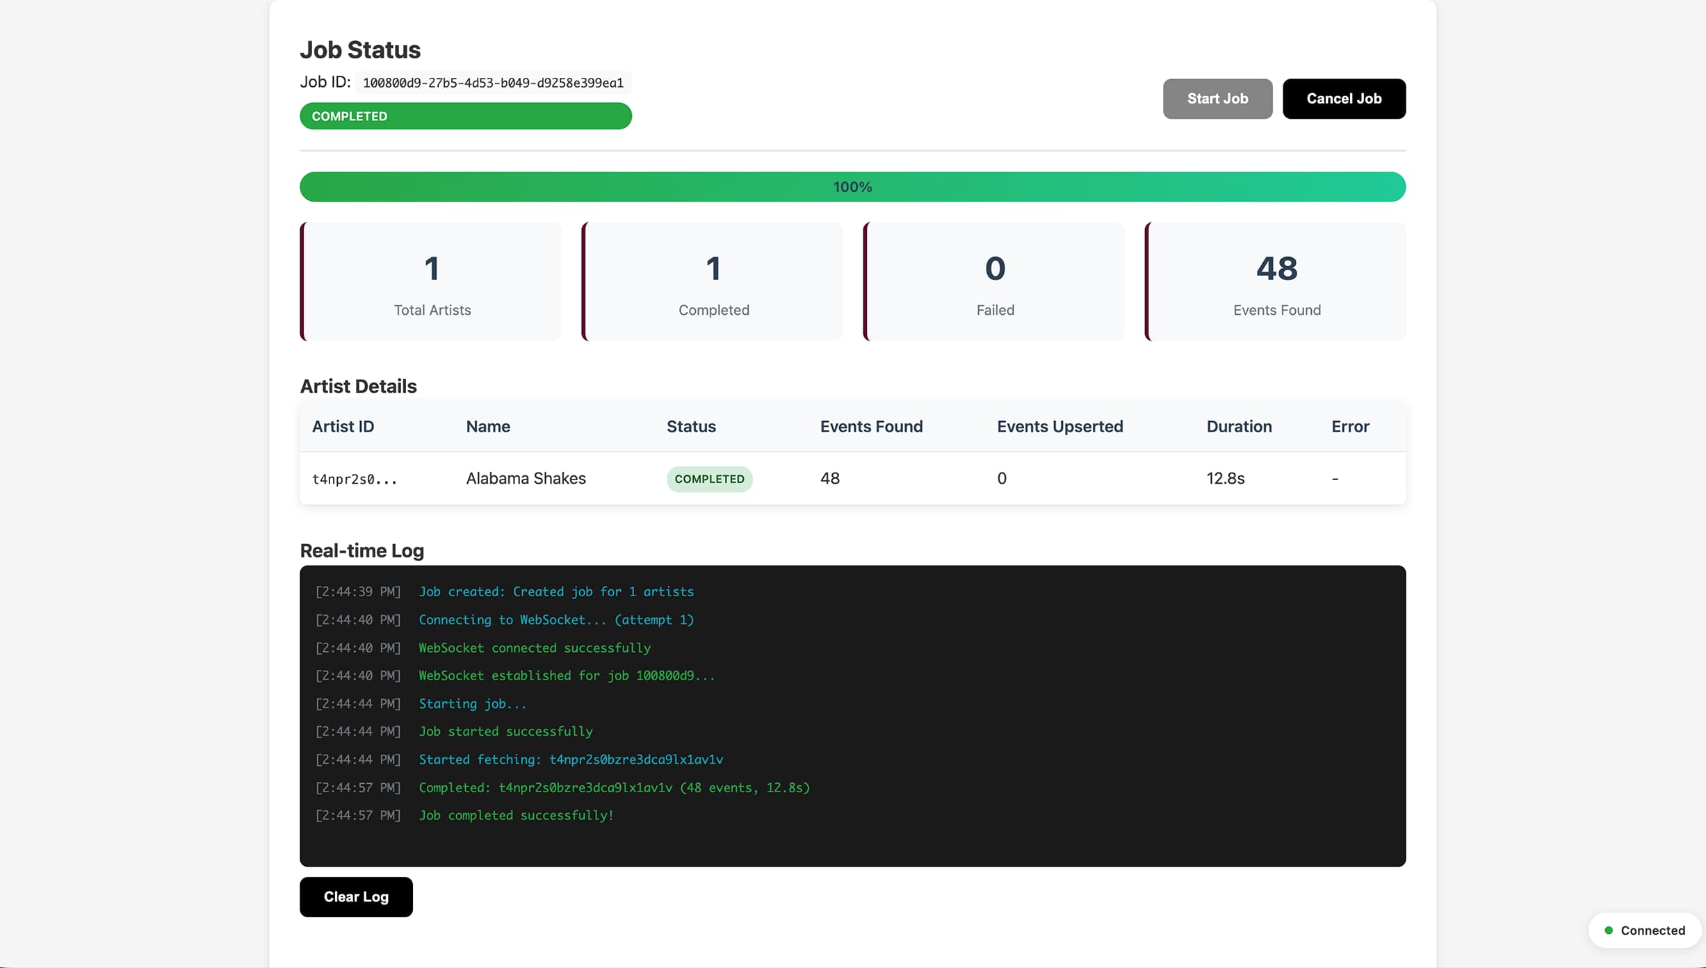Select the COMPLETED badge in the artist table
This screenshot has height=968, width=1706.
[x=709, y=479]
